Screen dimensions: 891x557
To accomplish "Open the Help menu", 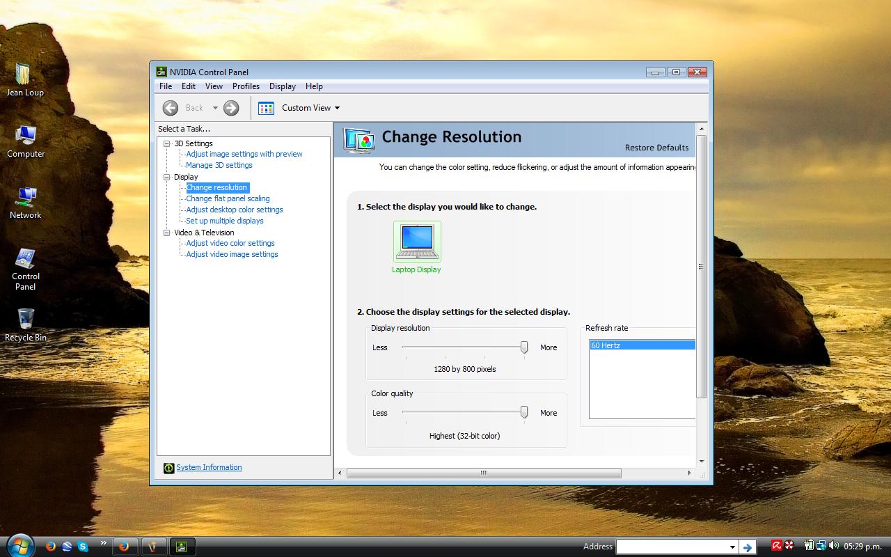I will point(314,86).
